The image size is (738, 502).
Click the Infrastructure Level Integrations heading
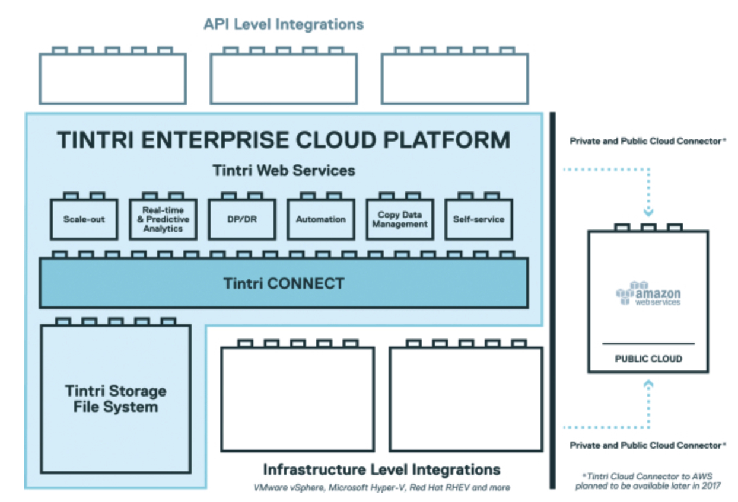coord(381,469)
